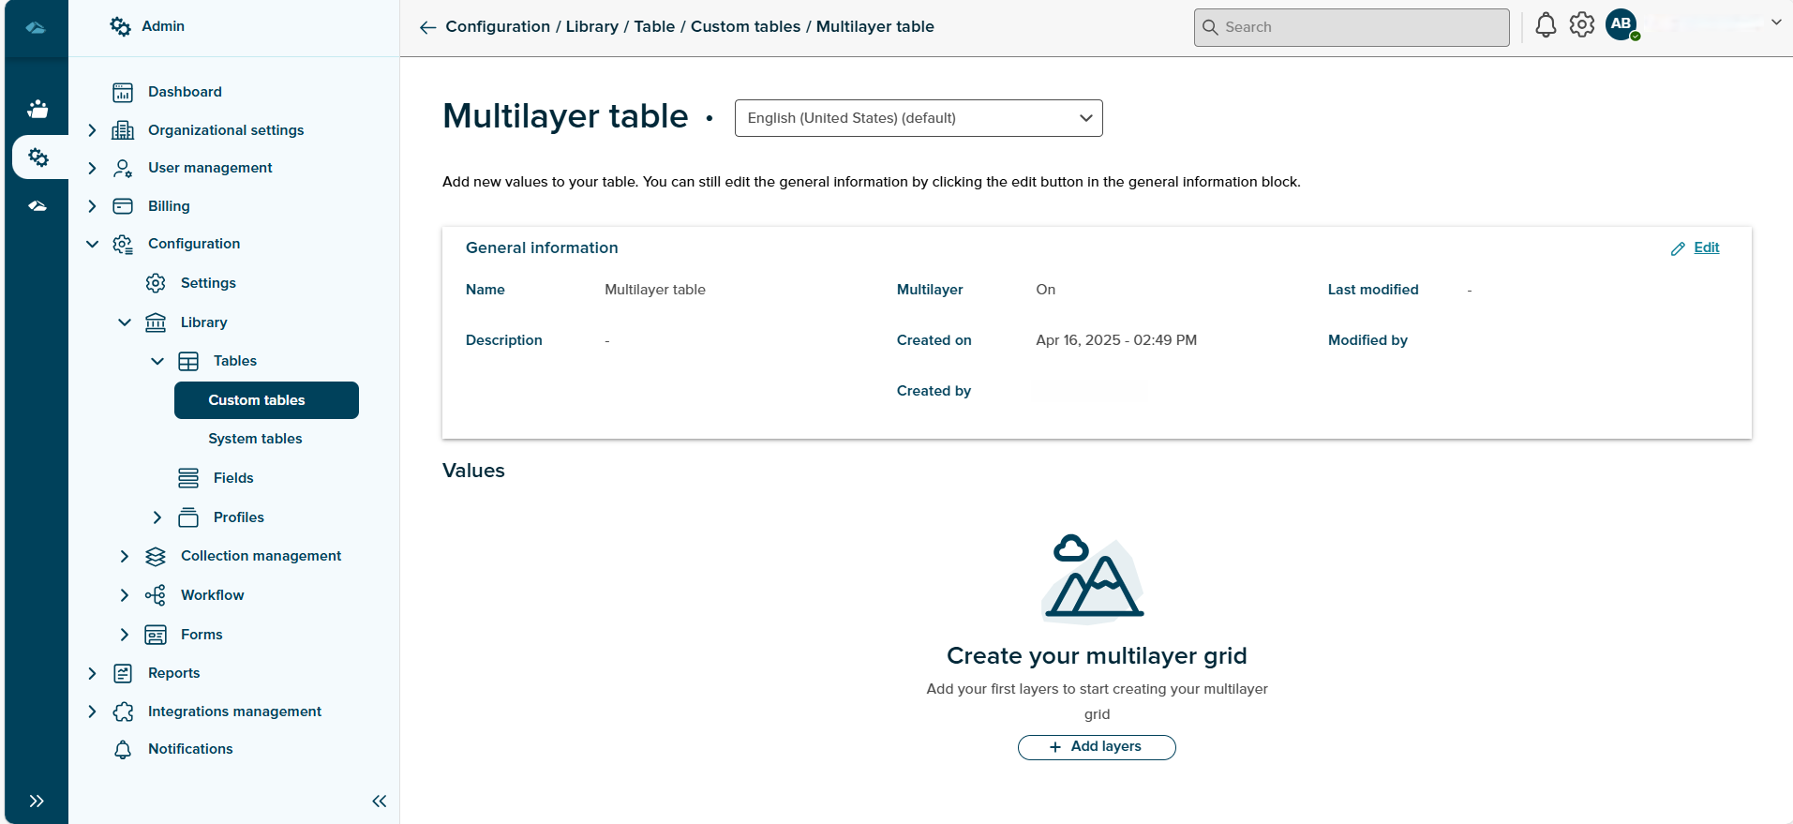Collapse the sidebar with the double-chevron icon
Screen dimensions: 1793x824
380,801
